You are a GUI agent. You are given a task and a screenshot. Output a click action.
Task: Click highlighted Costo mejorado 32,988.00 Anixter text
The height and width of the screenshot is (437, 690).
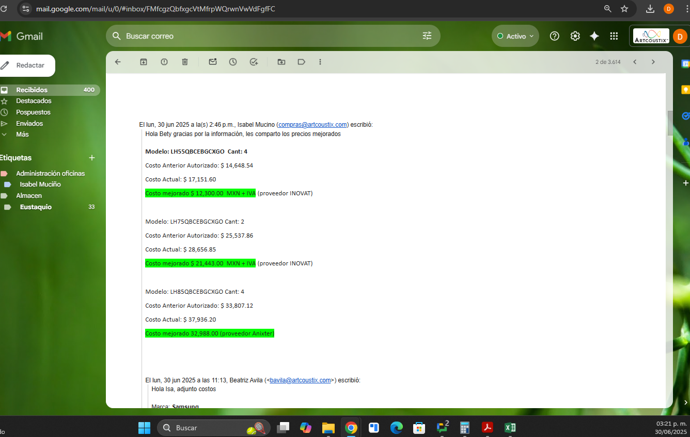210,333
